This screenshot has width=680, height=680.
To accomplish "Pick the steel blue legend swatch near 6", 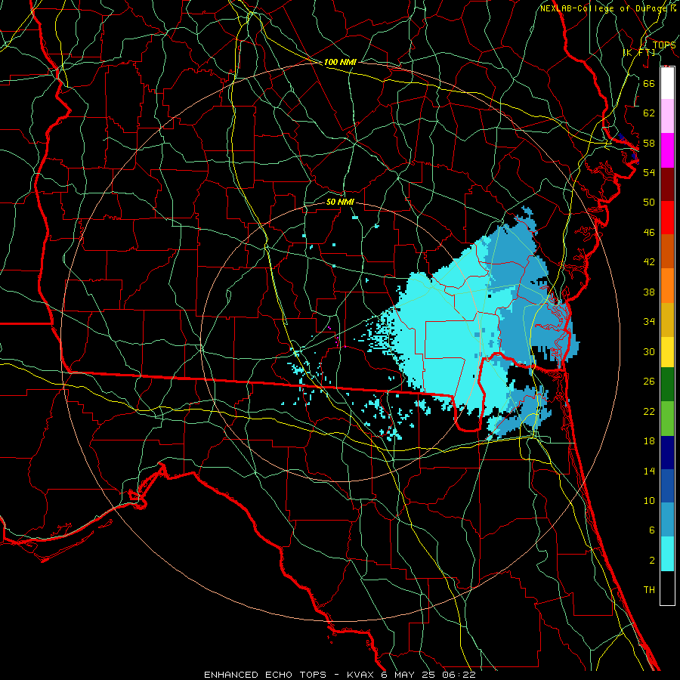I will tap(667, 520).
